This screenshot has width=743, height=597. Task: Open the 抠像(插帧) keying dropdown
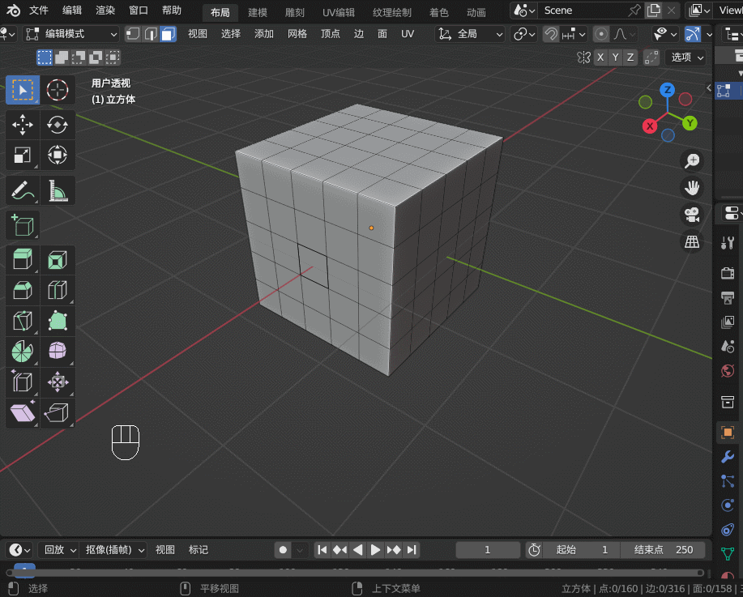click(x=113, y=550)
